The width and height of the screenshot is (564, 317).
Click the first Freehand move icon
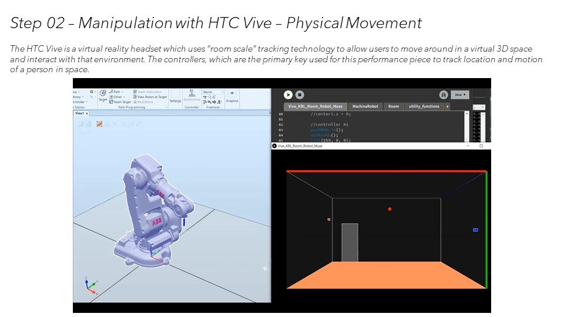tap(204, 97)
